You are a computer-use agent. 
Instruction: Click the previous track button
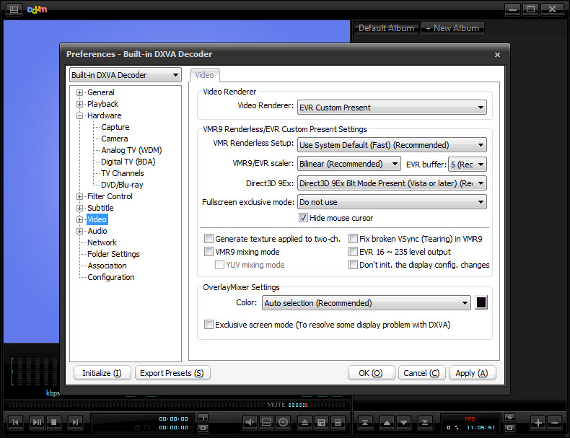pos(15,422)
